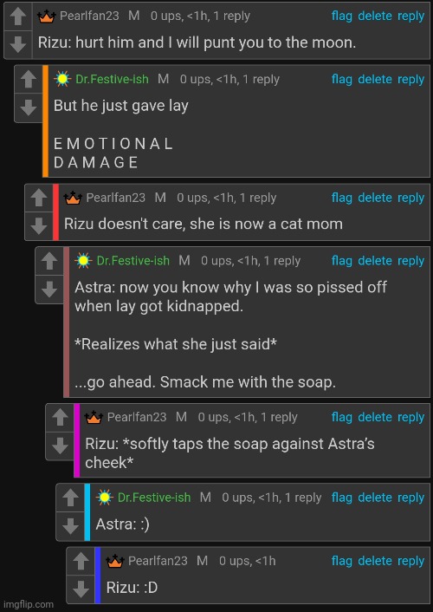Open Pearlfan23 profile on the cat mom comment
The image size is (433, 612).
115,198
